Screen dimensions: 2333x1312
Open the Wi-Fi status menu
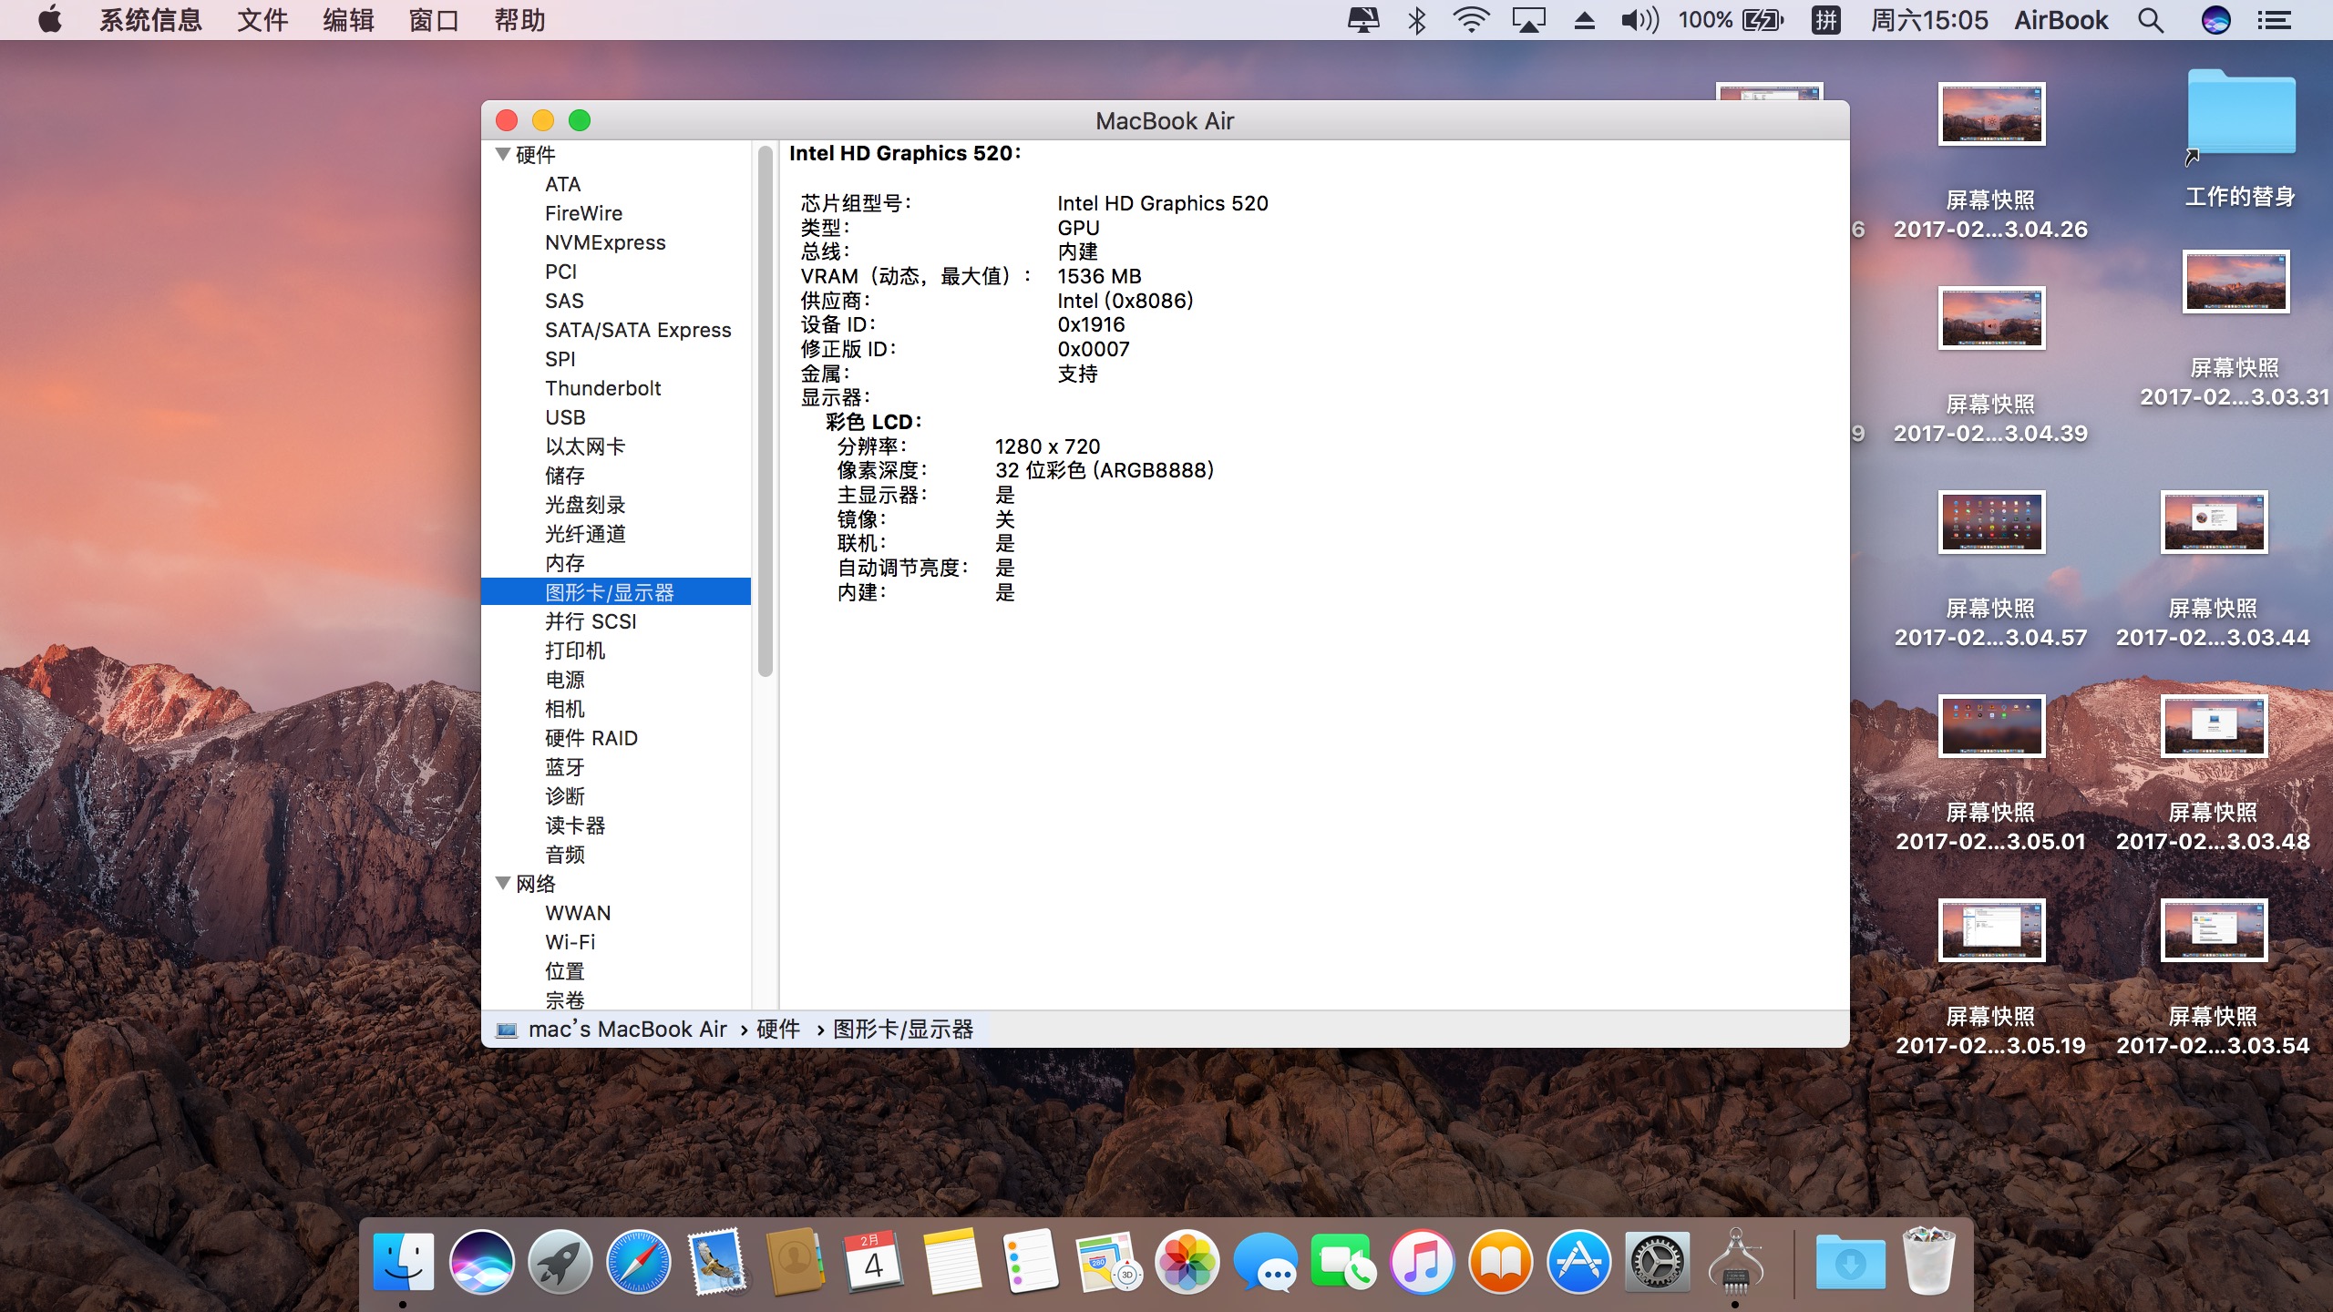coord(1470,20)
